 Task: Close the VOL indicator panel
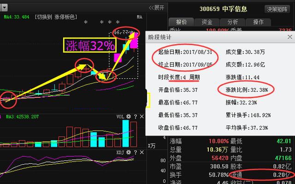click(x=142, y=117)
